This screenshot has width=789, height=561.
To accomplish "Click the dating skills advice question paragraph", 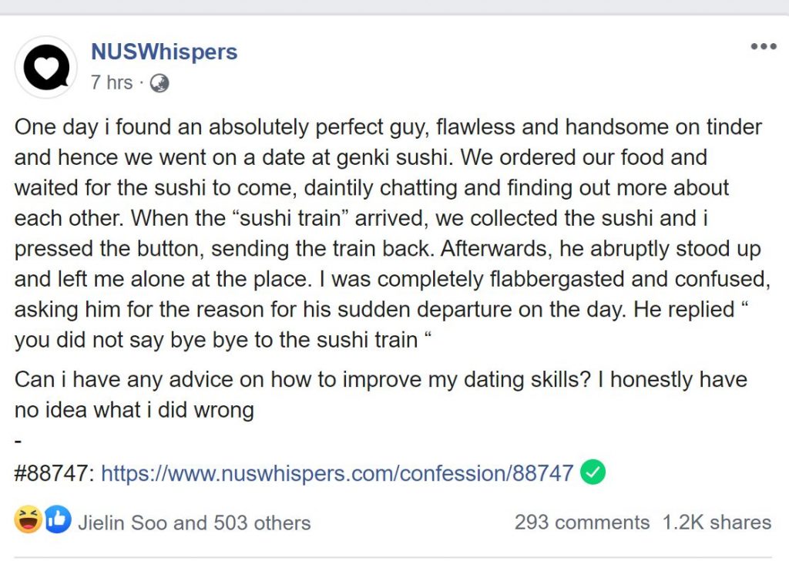I will coord(381,395).
